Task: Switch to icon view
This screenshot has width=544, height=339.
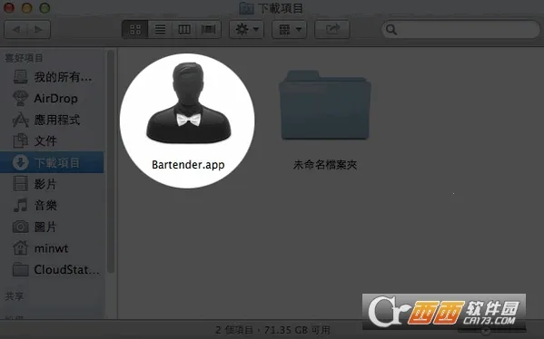Action: pos(135,29)
